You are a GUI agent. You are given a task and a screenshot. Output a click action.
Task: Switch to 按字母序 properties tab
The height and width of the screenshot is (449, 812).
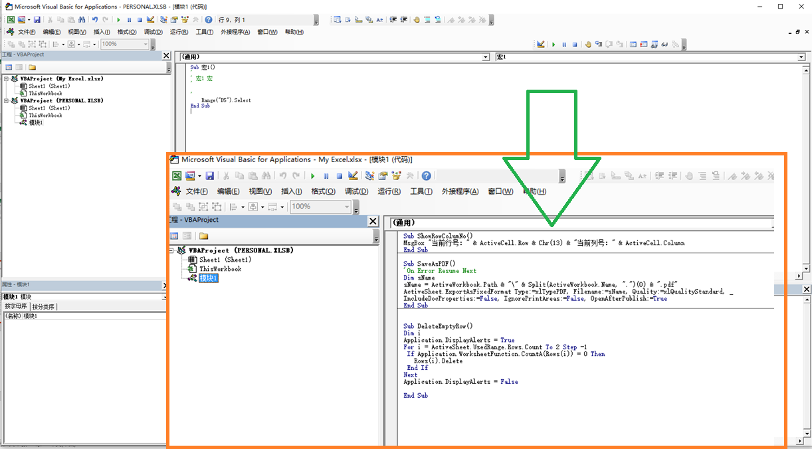15,306
